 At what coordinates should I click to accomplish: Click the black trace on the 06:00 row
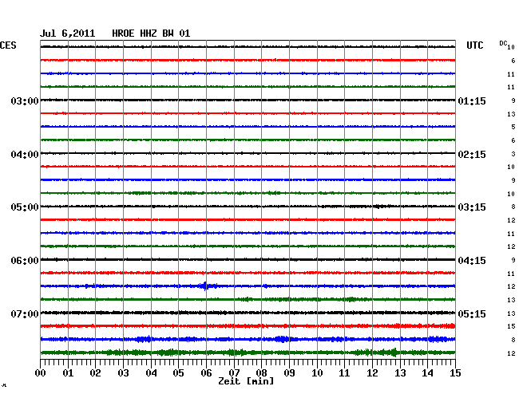pos(248,259)
